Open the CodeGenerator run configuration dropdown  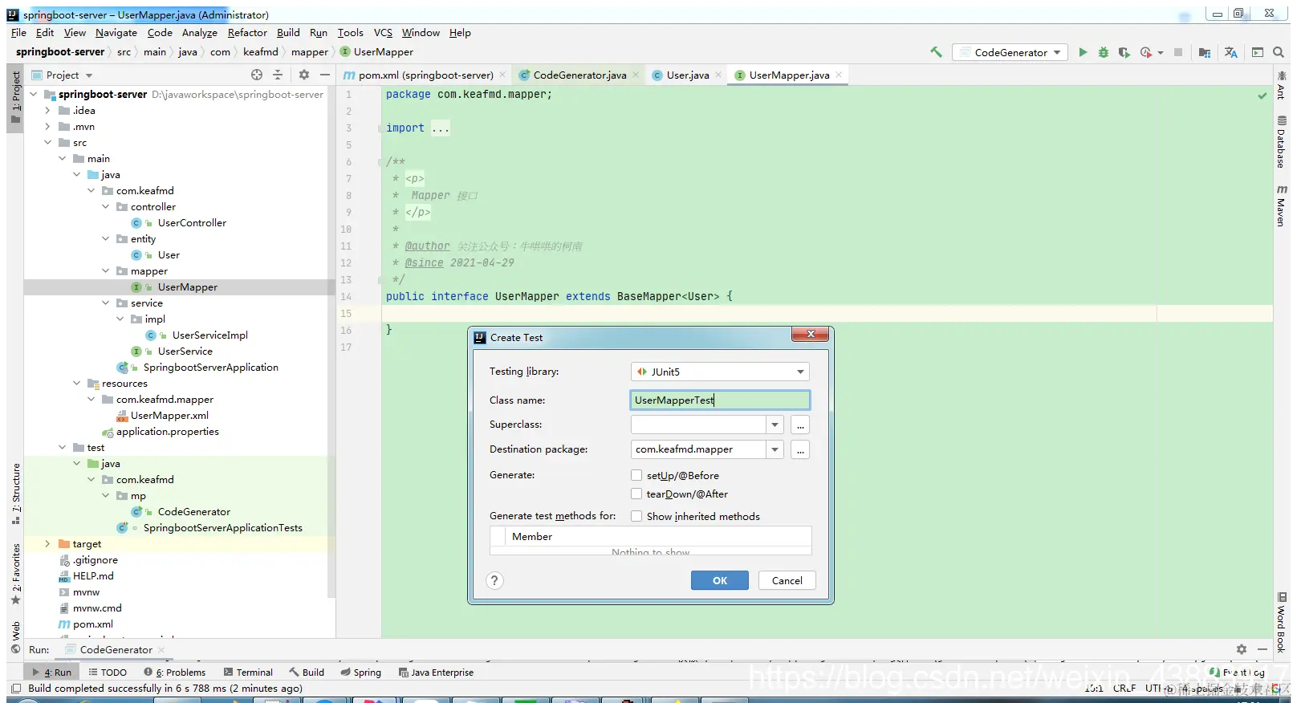pyautogui.click(x=1010, y=52)
